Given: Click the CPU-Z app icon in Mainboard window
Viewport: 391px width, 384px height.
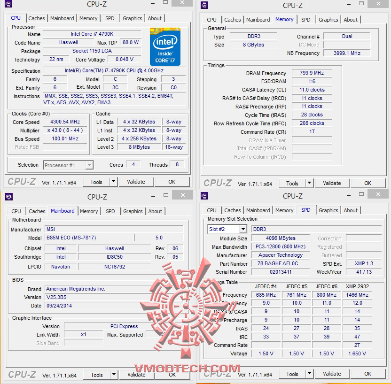Looking at the screenshot, I should pyautogui.click(x=9, y=197).
